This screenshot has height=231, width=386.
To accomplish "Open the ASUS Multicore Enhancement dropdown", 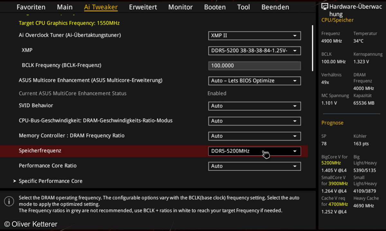I will pos(254,81).
